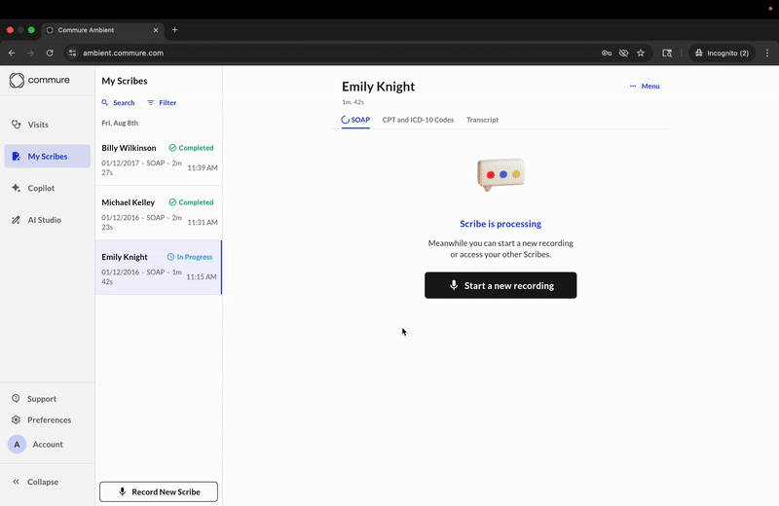779x506 pixels.
Task: Click the Preferences gear icon
Action: (x=16, y=419)
